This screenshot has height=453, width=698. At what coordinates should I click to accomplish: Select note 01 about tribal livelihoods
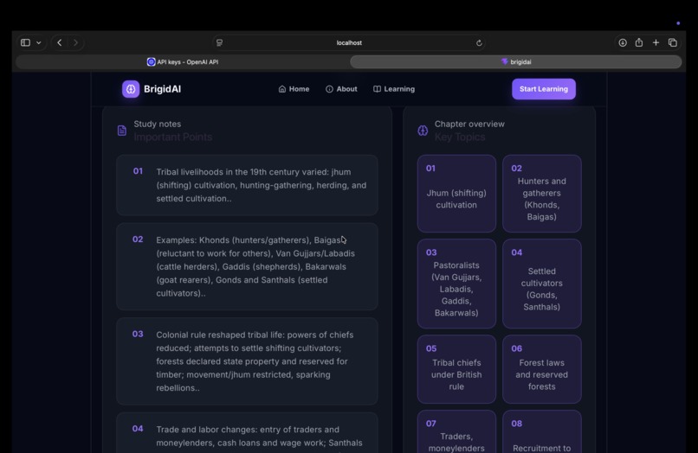247,185
